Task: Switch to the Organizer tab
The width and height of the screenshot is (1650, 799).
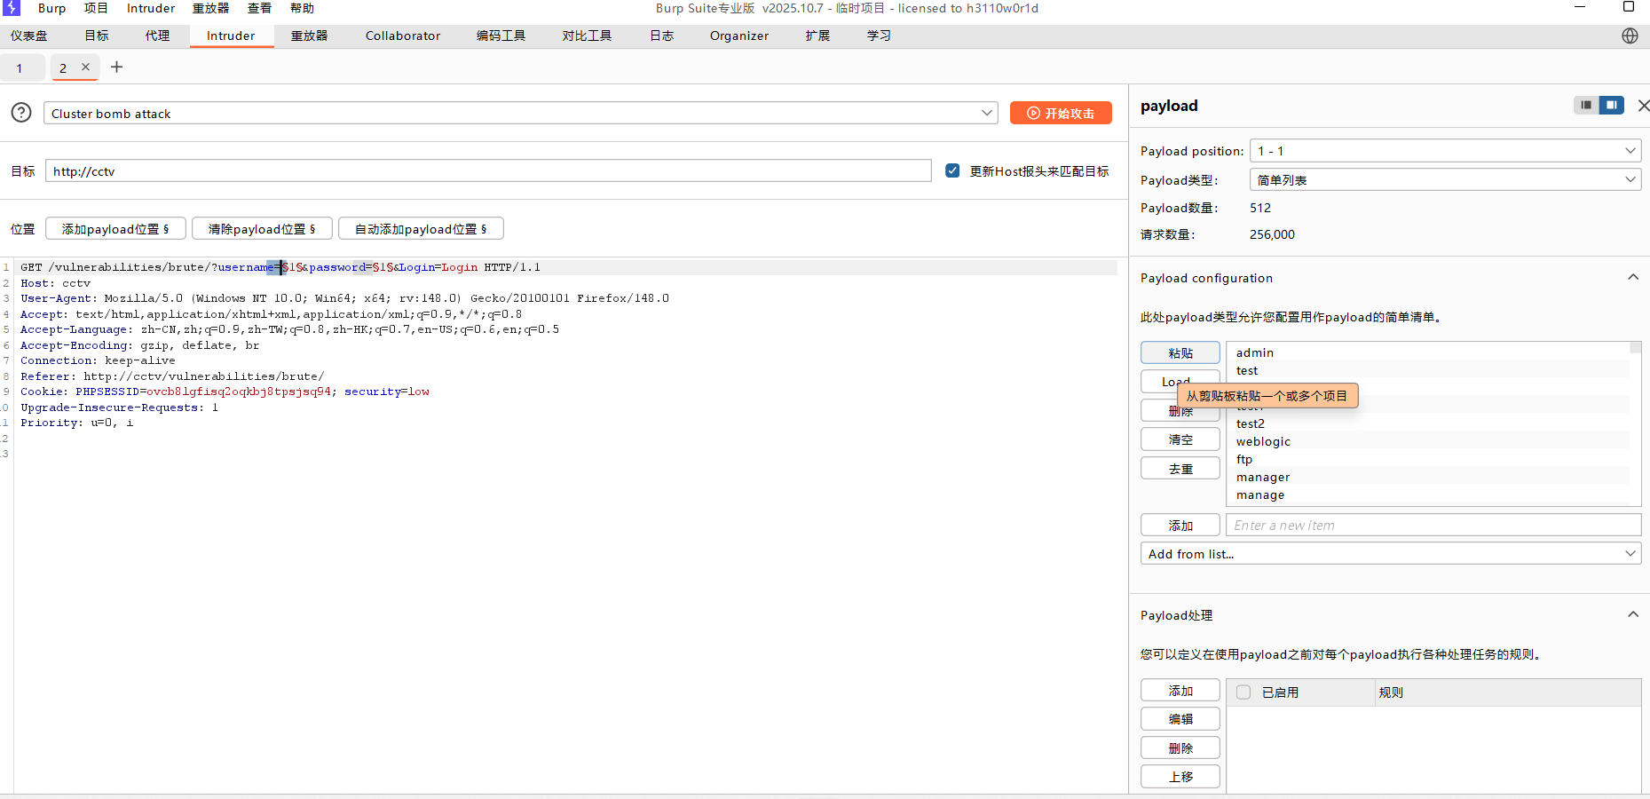Action: 739,36
